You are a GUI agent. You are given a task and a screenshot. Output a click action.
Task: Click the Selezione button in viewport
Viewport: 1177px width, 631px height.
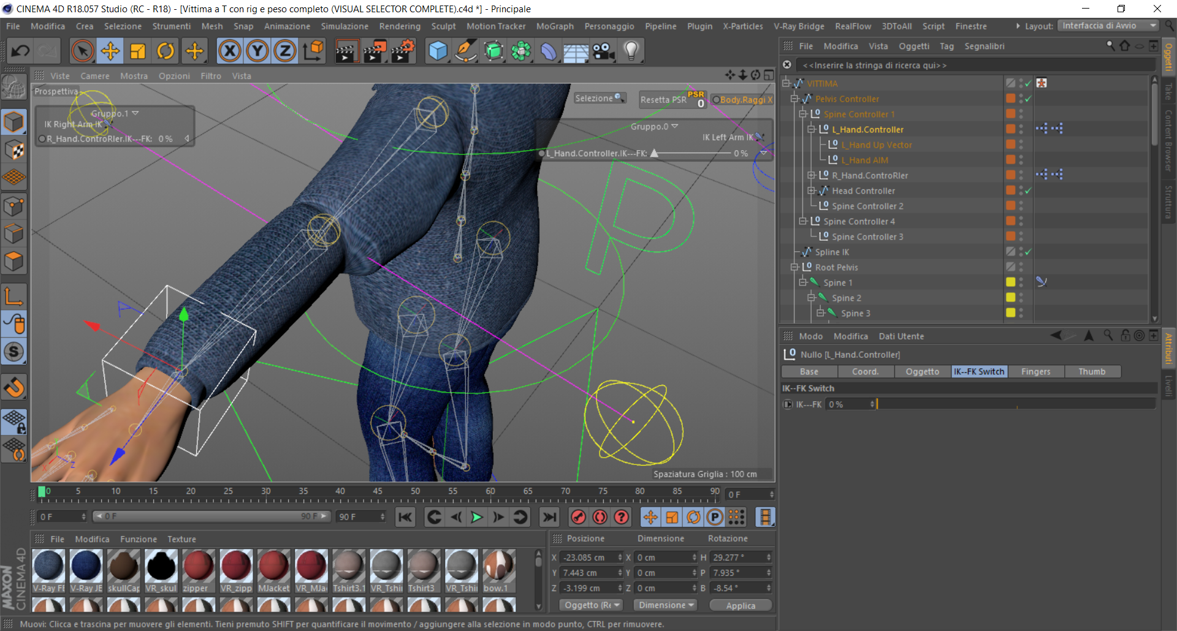pos(599,98)
